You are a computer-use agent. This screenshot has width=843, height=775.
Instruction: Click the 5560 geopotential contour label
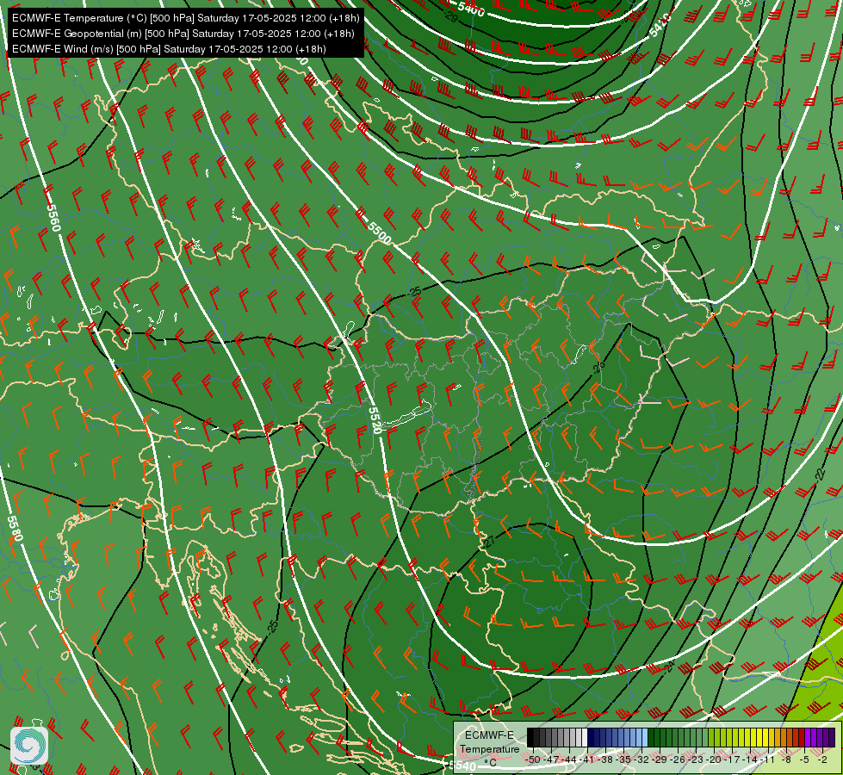[x=53, y=218]
